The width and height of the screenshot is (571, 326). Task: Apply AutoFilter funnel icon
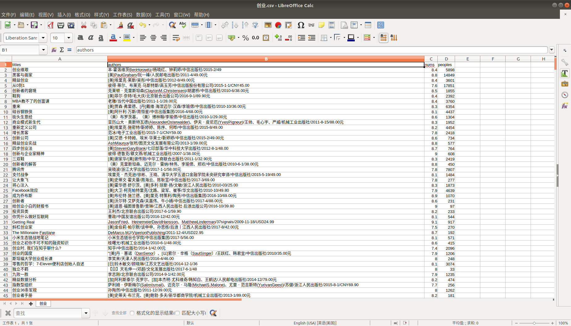[255, 25]
